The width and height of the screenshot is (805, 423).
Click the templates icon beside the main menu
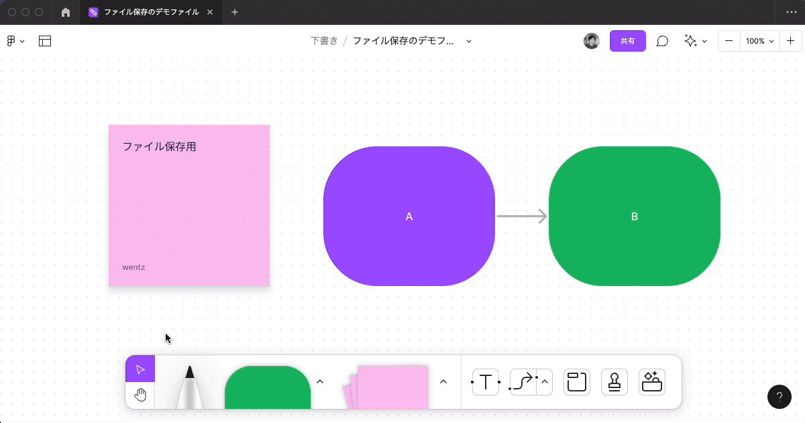[x=45, y=41]
